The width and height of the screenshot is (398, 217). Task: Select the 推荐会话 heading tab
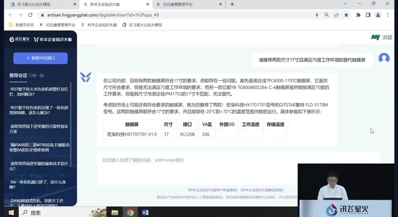tap(18, 75)
